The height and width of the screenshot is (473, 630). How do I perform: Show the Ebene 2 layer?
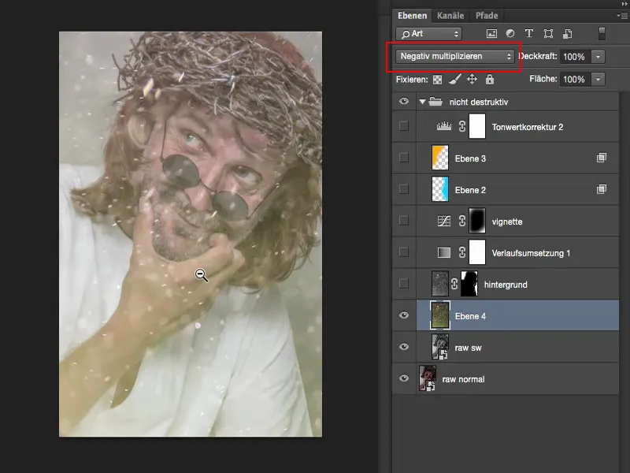(x=404, y=189)
